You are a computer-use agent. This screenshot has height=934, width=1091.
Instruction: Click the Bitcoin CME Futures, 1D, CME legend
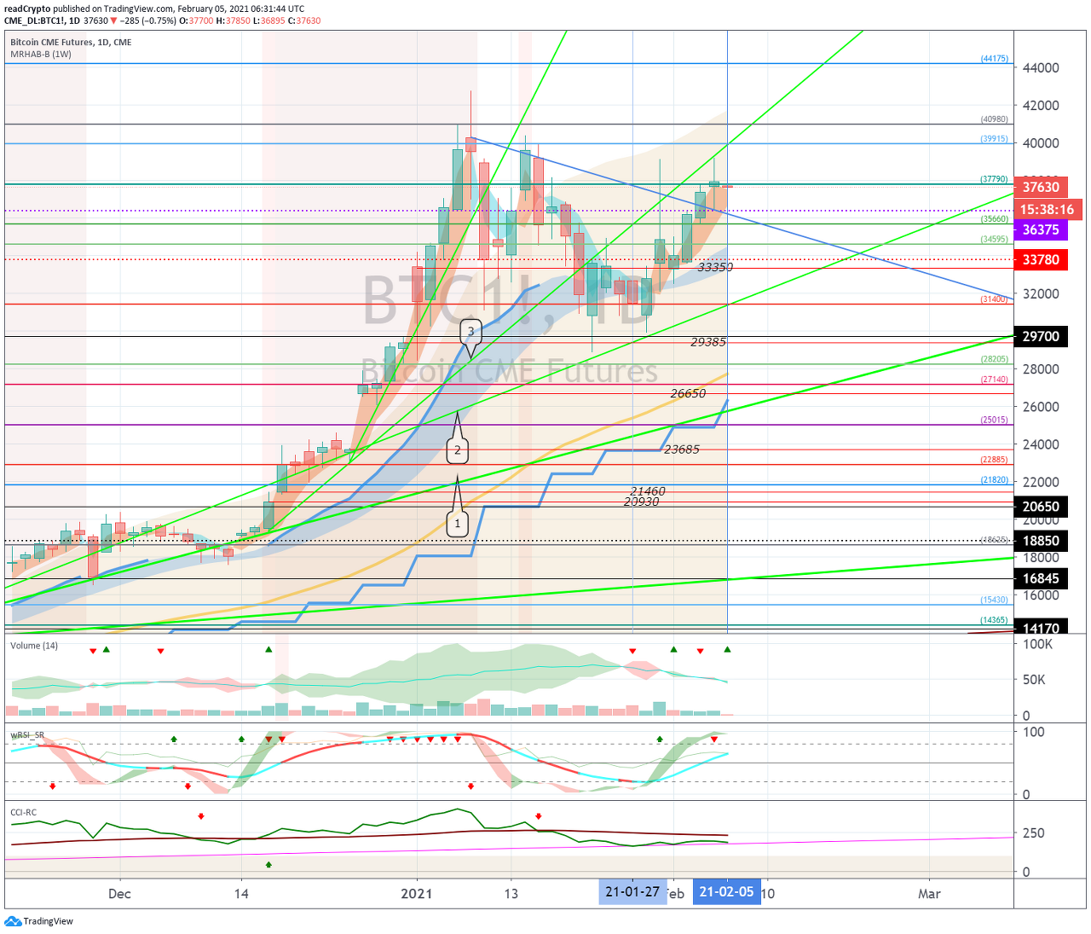click(x=71, y=42)
